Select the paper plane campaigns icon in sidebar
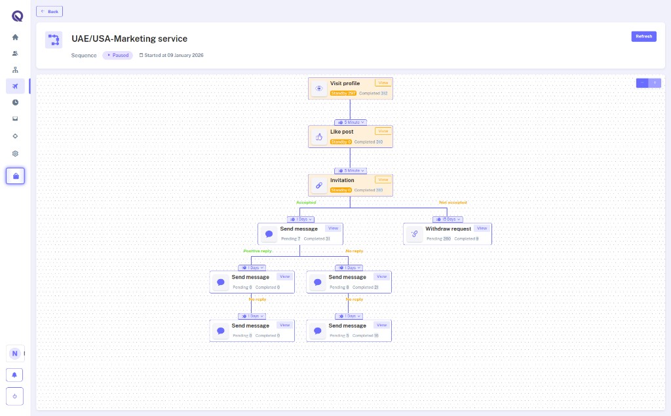The height and width of the screenshot is (416, 671). (x=14, y=86)
